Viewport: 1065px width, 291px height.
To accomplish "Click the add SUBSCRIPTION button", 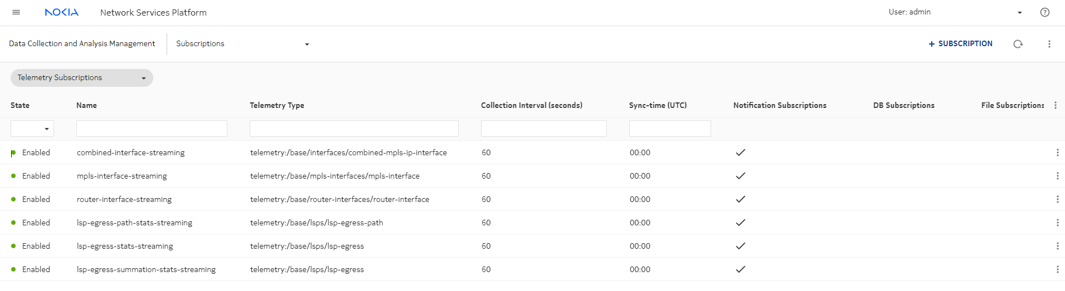I will point(960,44).
